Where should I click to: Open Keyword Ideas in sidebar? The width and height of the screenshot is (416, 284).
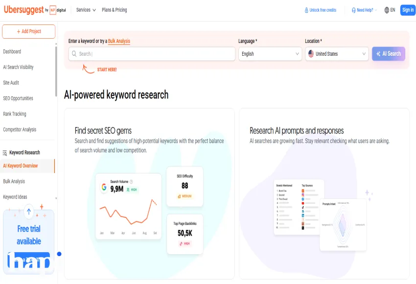coord(15,197)
